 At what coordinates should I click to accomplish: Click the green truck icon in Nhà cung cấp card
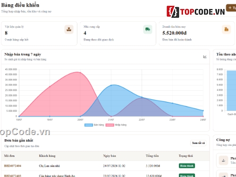coord(148,29)
